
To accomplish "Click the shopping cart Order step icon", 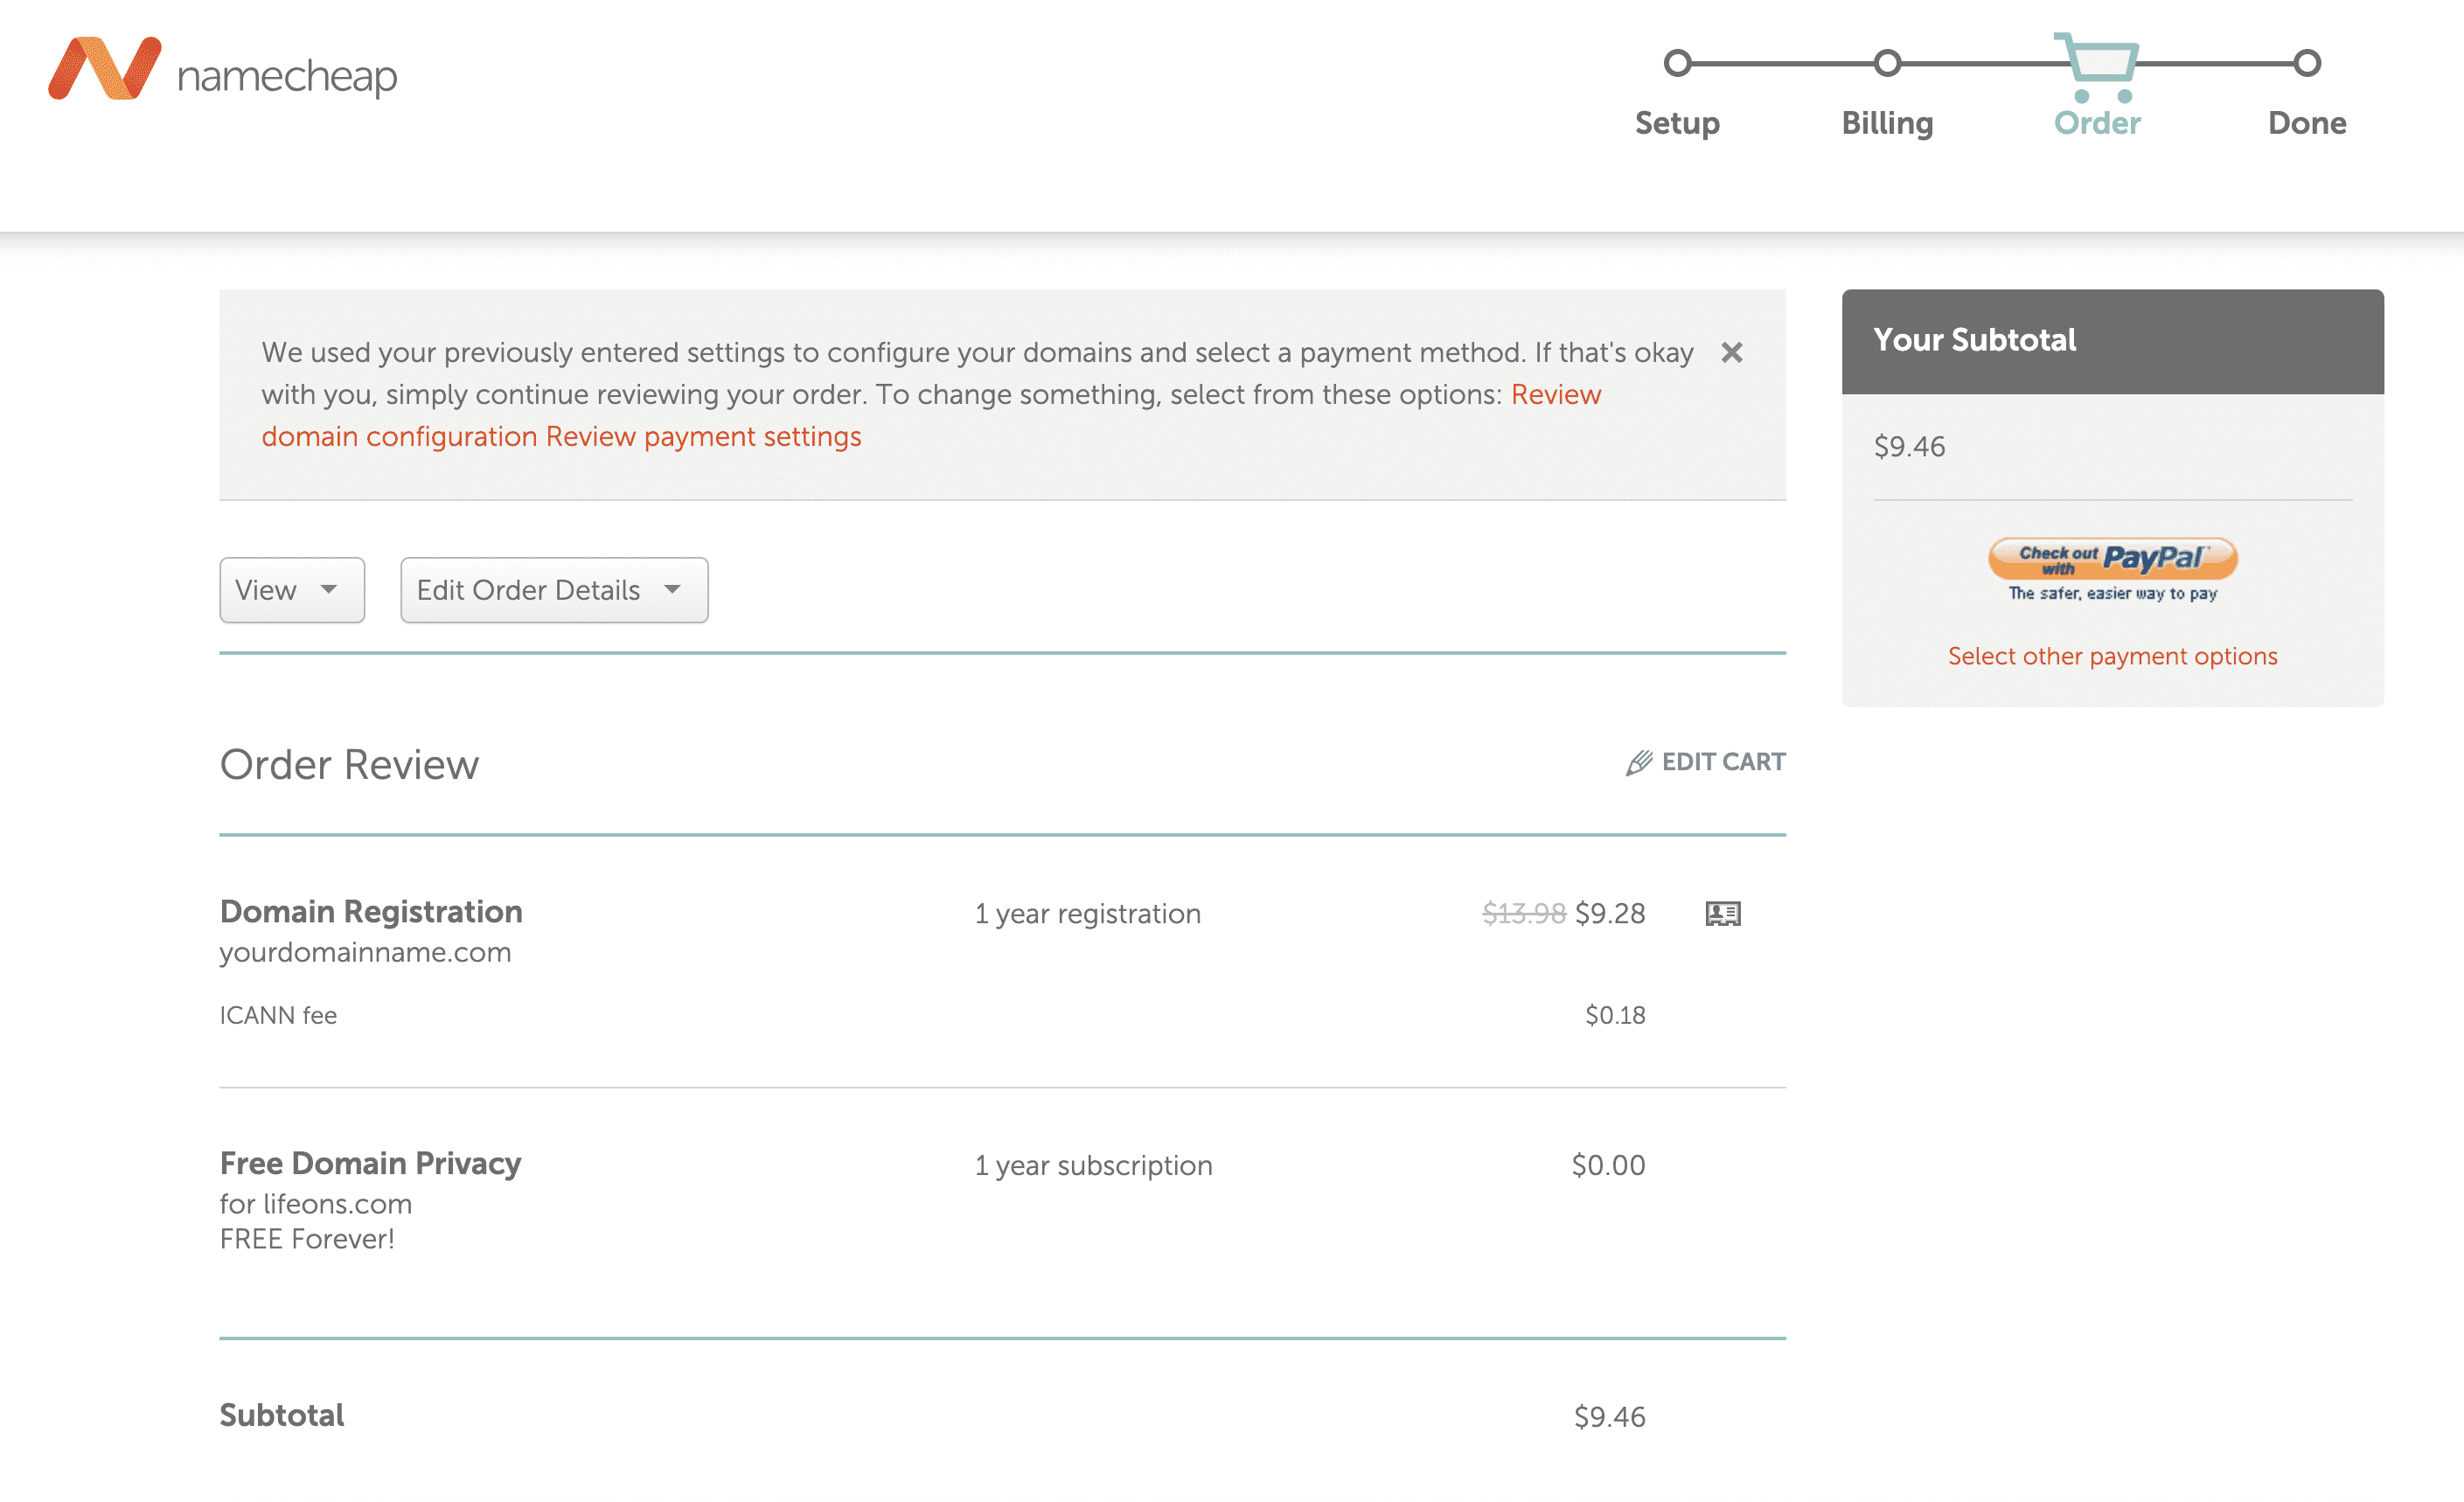I will 2098,66.
